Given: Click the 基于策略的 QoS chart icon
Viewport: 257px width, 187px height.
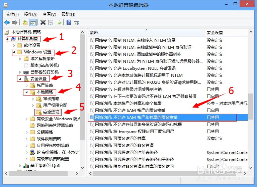Looking at the screenshot, I should (x=26, y=166).
